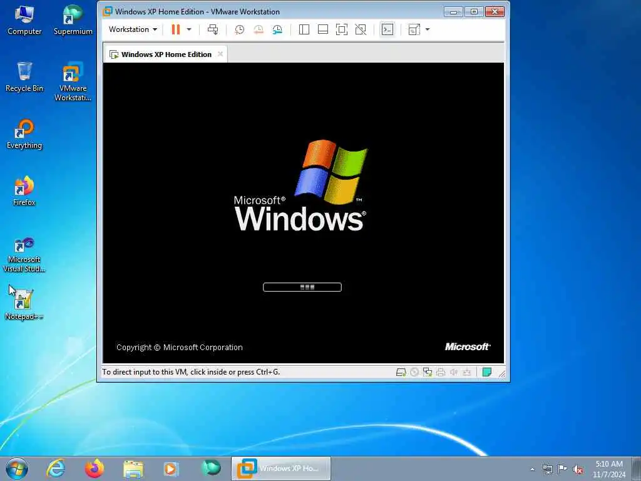641x481 pixels.
Task: Close the Windows XP Home Edition tab
Action: pos(220,54)
